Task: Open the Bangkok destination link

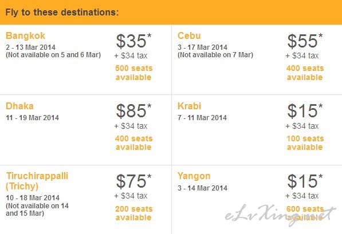Action: click(x=25, y=35)
